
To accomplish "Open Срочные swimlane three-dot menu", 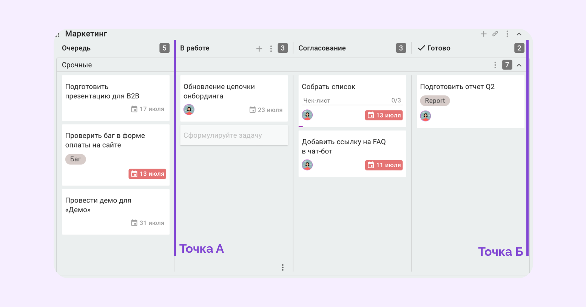I will [495, 65].
